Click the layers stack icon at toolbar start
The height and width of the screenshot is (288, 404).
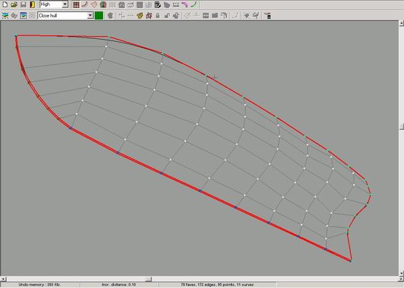click(4, 14)
